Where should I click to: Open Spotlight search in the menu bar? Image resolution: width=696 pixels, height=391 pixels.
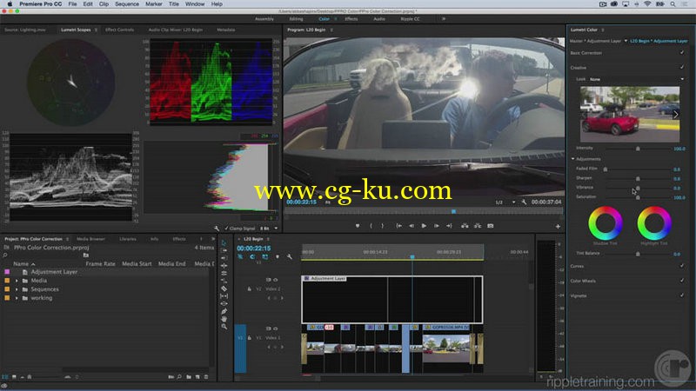coord(673,4)
